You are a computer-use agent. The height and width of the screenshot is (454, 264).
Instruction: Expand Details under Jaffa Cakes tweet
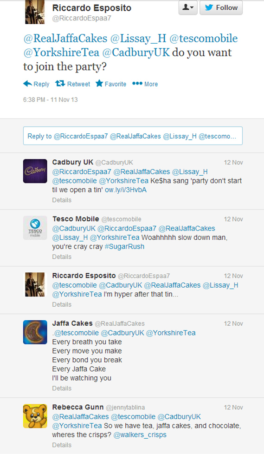62,388
